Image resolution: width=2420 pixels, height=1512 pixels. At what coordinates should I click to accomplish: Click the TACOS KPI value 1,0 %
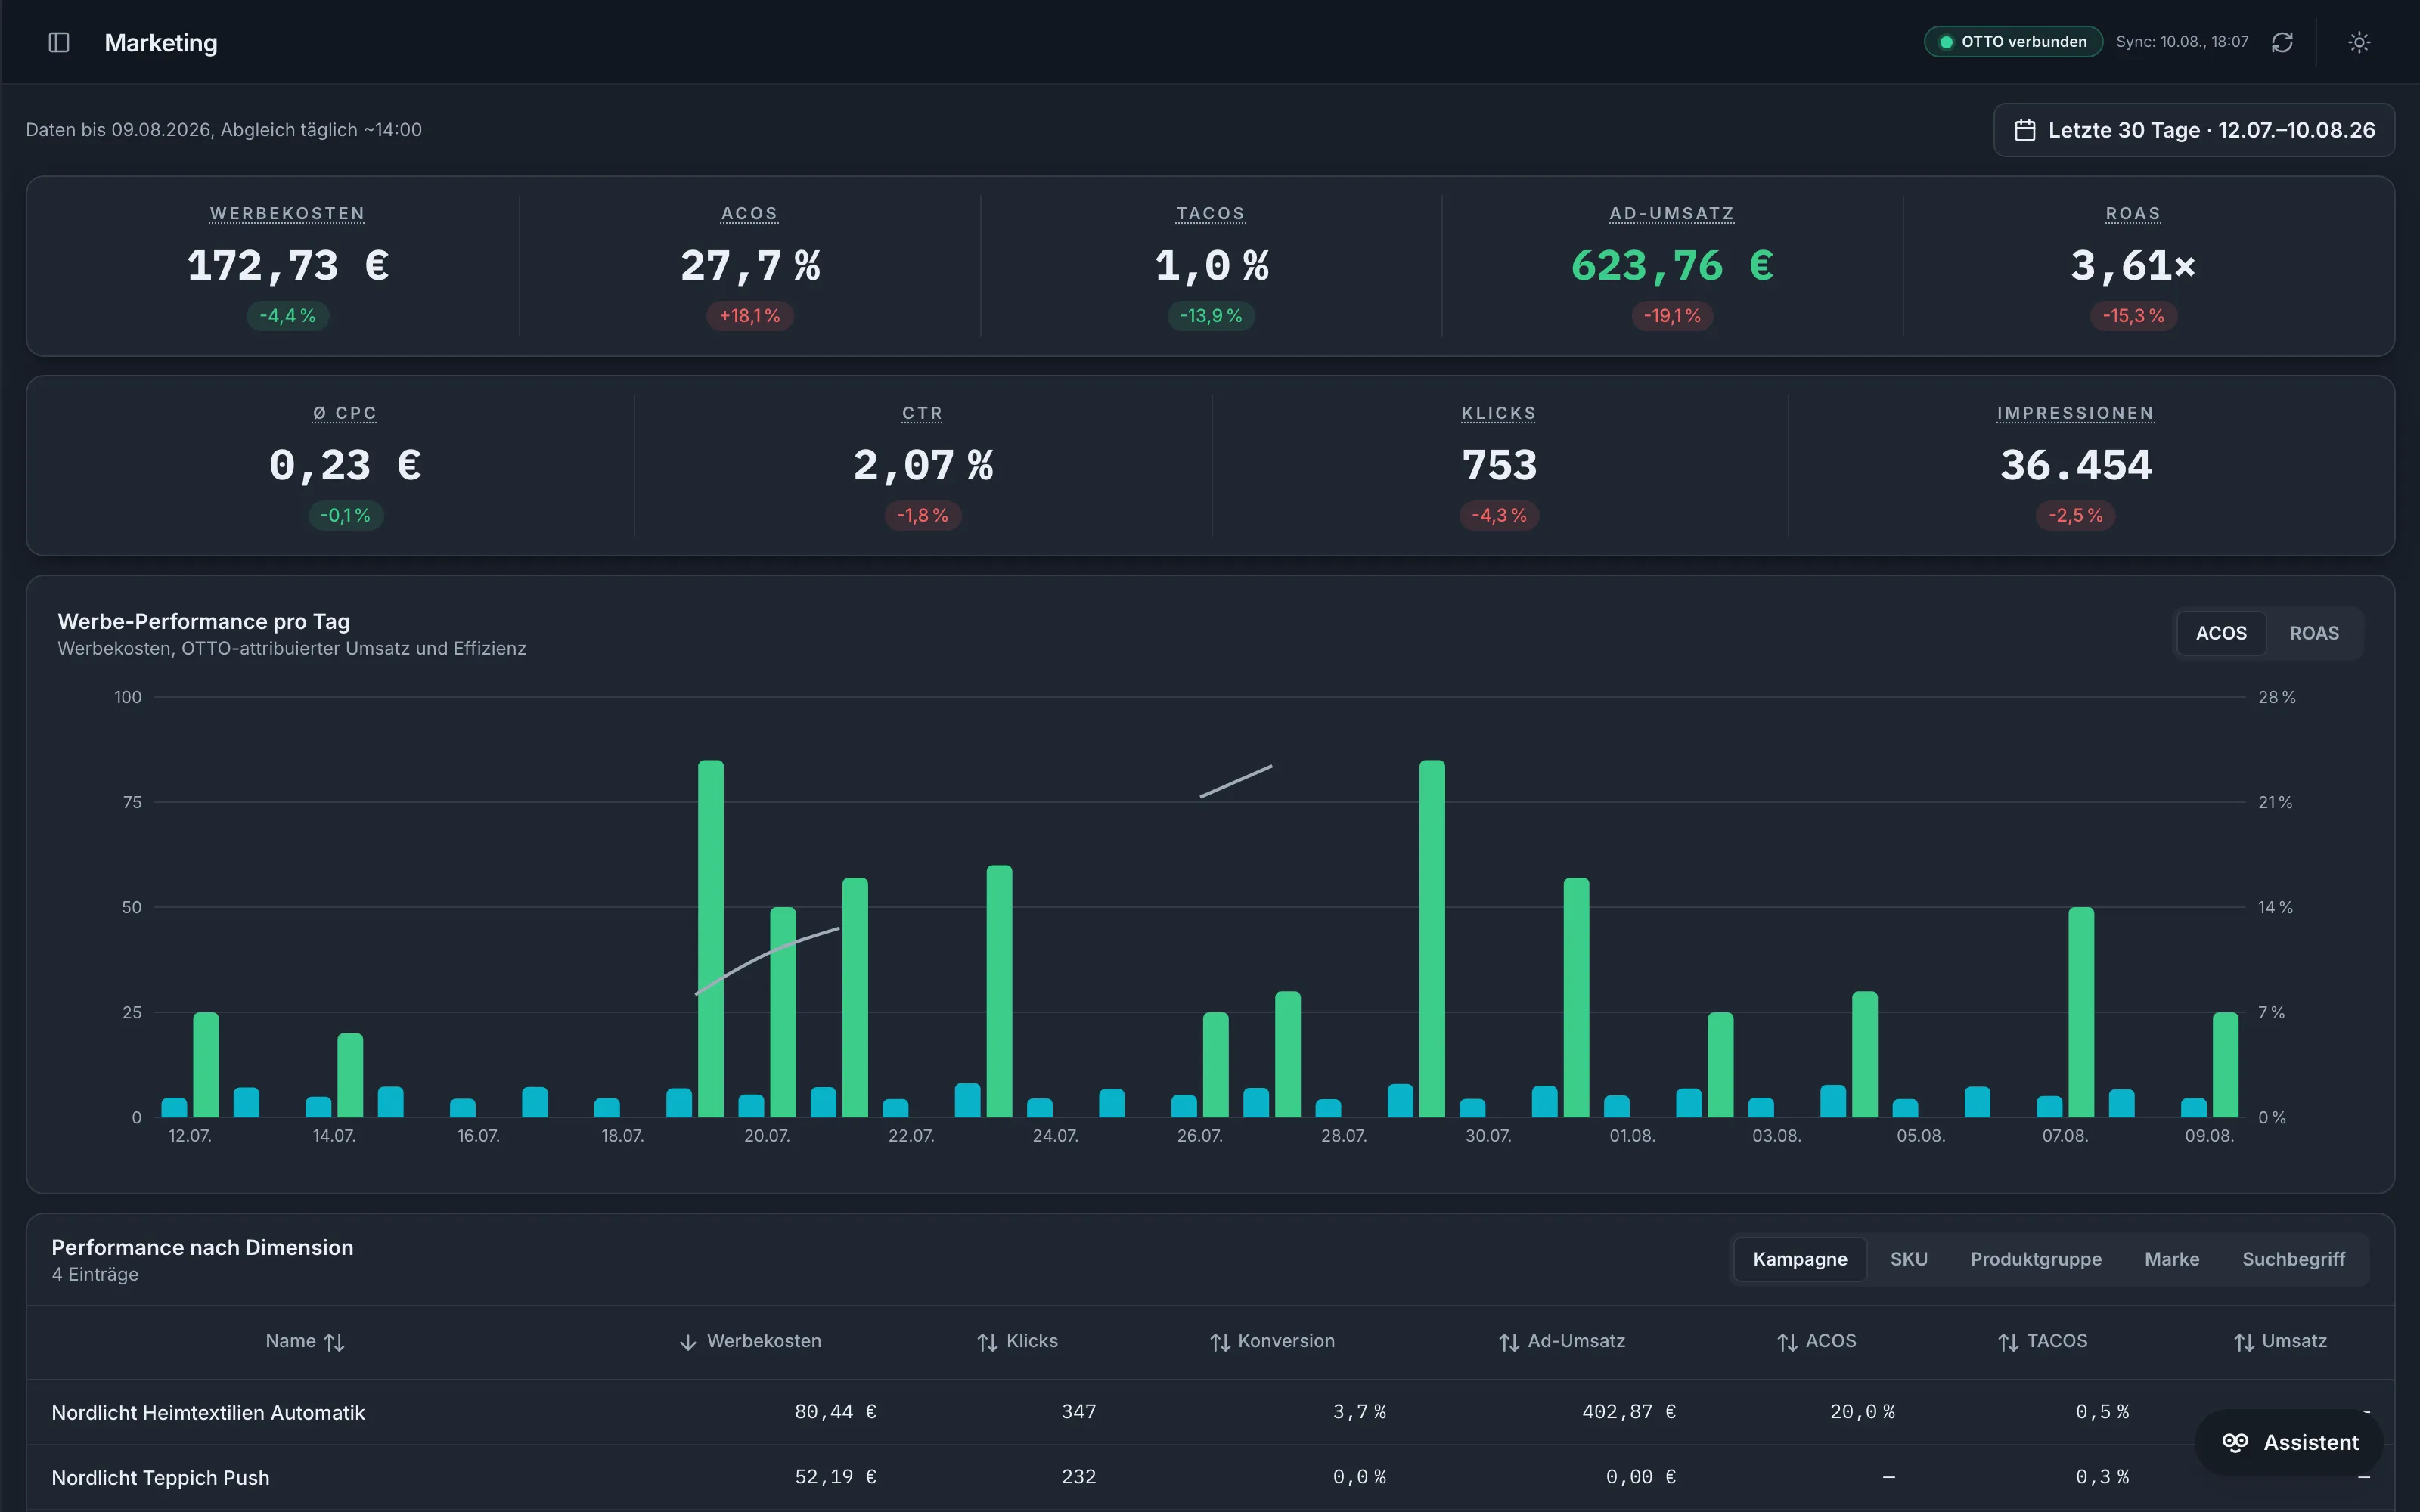click(1211, 266)
